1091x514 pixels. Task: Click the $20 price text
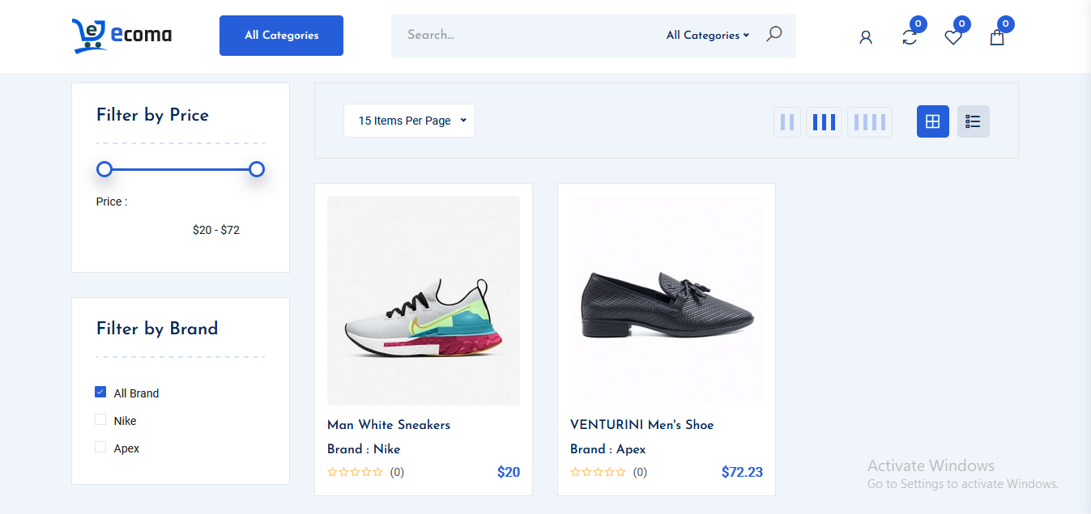(x=509, y=472)
